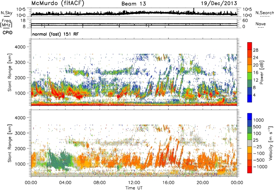The width and height of the screenshot is (274, 190).
Task: Select the text normal (fast) 151 RF
Action: [55, 34]
